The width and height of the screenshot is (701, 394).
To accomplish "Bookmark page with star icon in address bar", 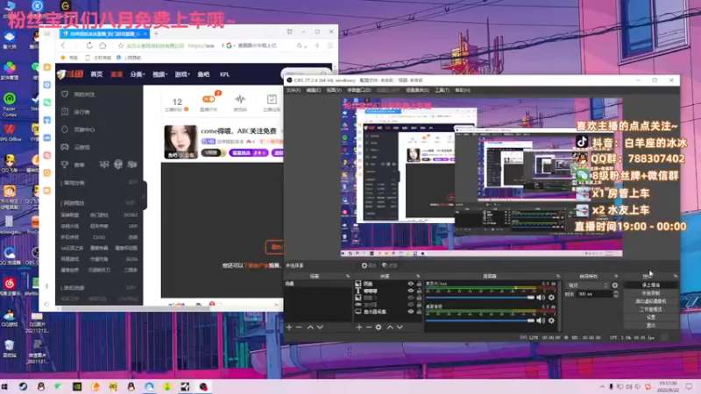I will point(121,46).
